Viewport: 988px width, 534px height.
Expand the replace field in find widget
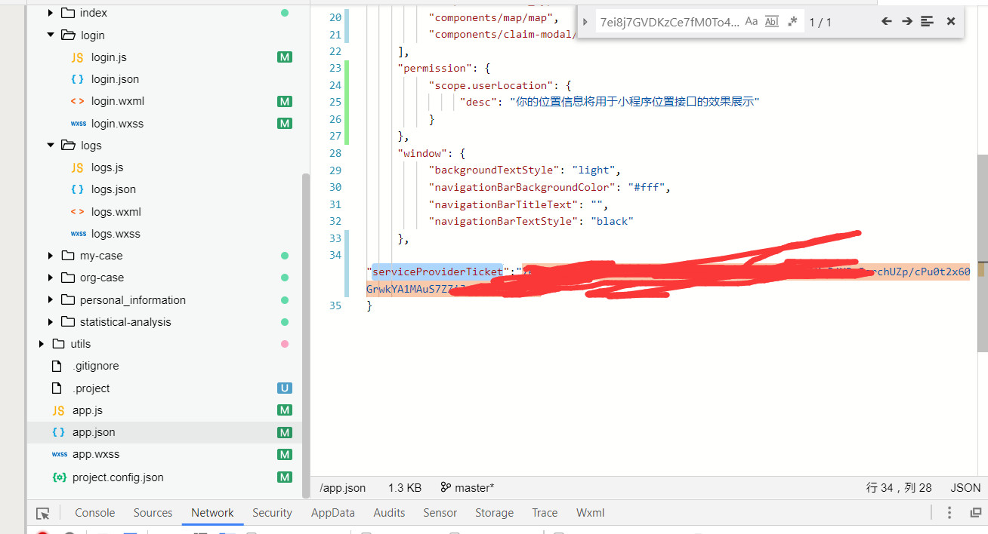point(585,22)
